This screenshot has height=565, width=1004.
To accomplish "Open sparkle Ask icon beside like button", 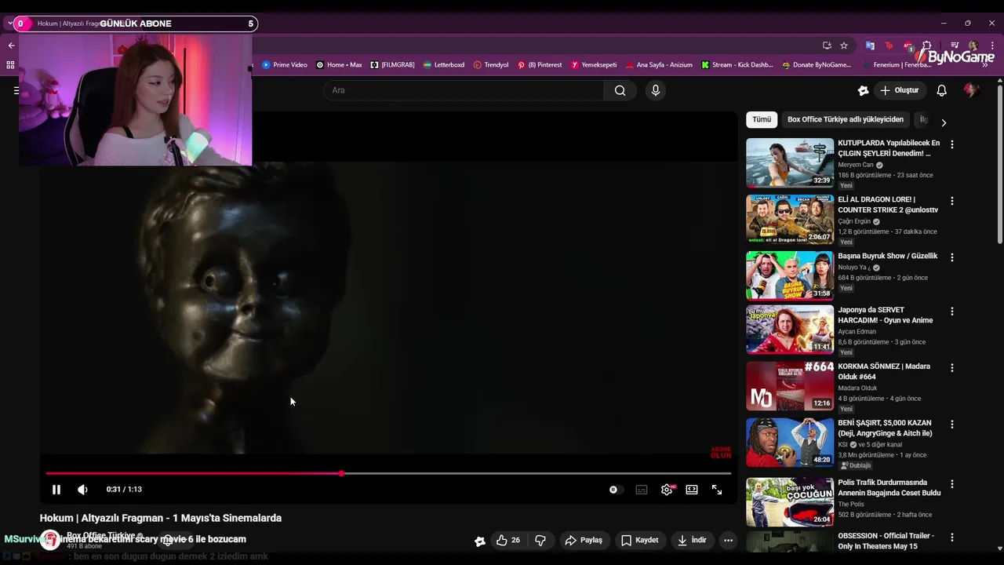I will tap(480, 541).
